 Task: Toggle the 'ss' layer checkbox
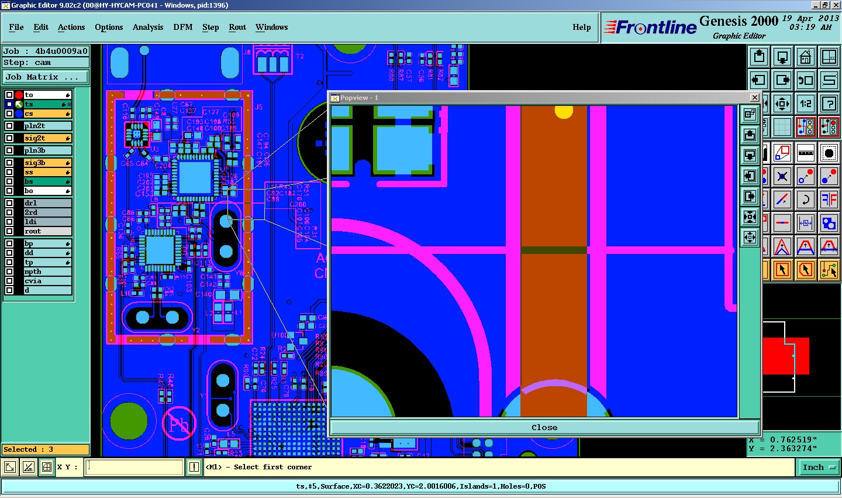tap(9, 172)
